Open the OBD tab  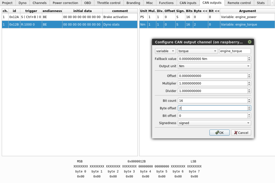click(x=88, y=3)
